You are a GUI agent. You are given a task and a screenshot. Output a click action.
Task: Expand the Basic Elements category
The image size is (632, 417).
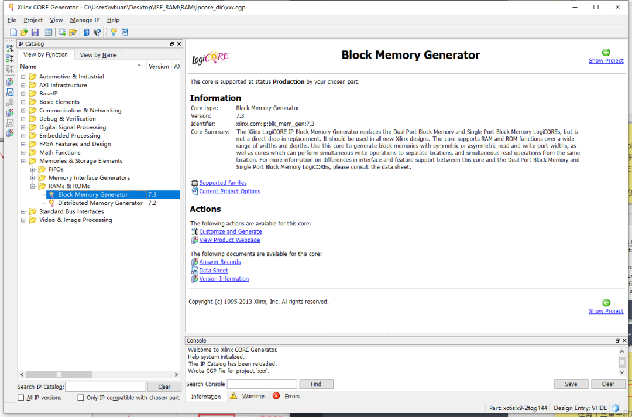(23, 102)
